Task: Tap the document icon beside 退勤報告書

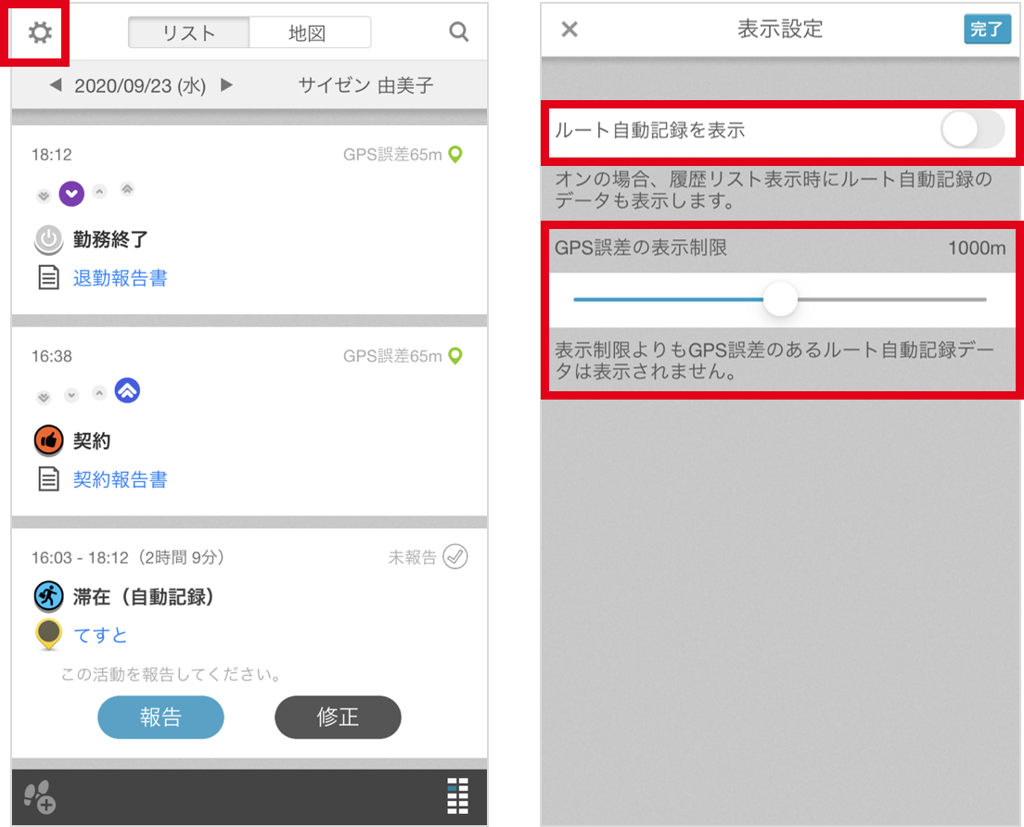Action: (x=48, y=278)
